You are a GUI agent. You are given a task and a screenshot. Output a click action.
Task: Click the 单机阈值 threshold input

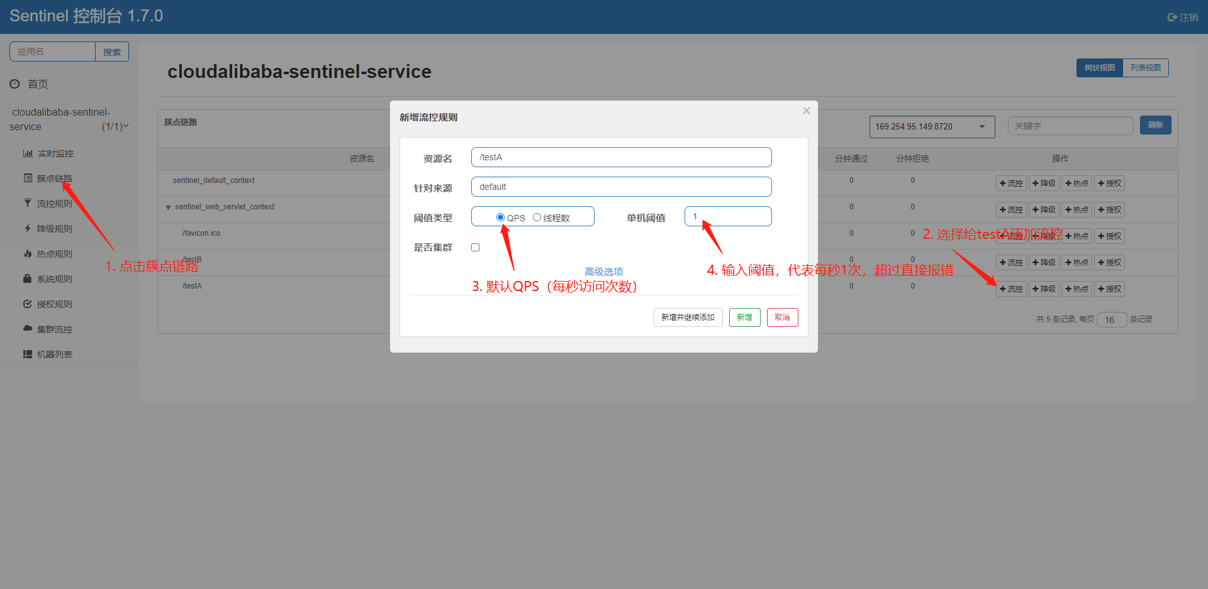[728, 216]
